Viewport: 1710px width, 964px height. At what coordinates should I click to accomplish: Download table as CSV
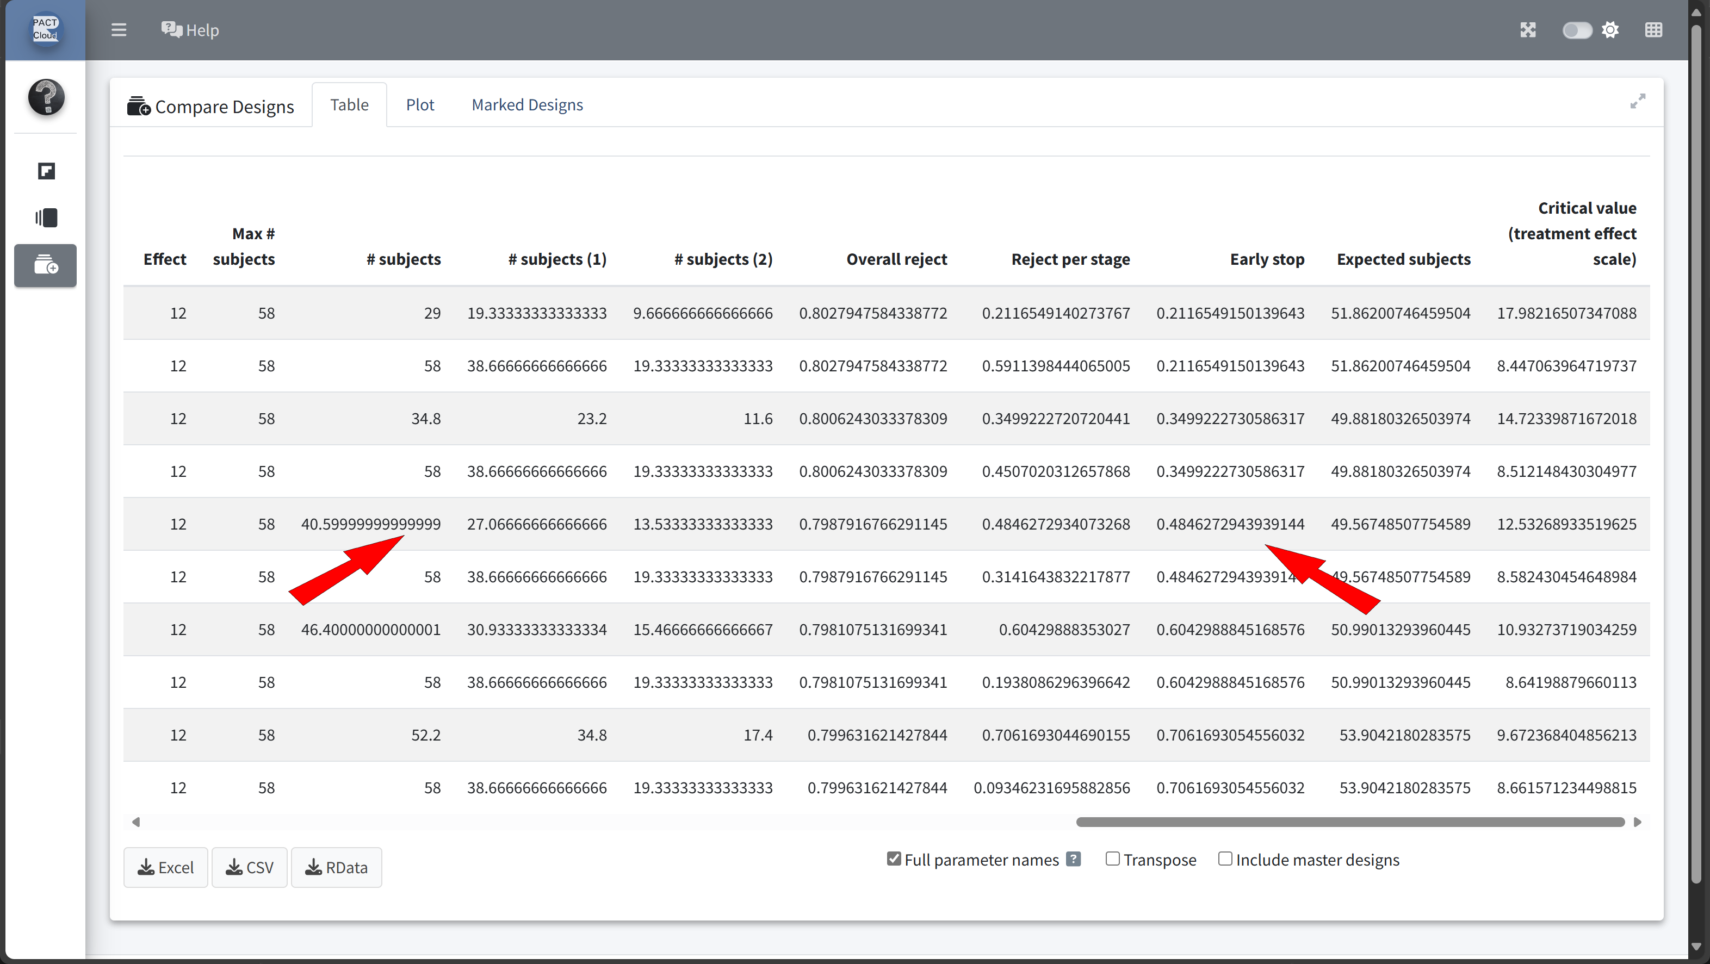click(249, 867)
